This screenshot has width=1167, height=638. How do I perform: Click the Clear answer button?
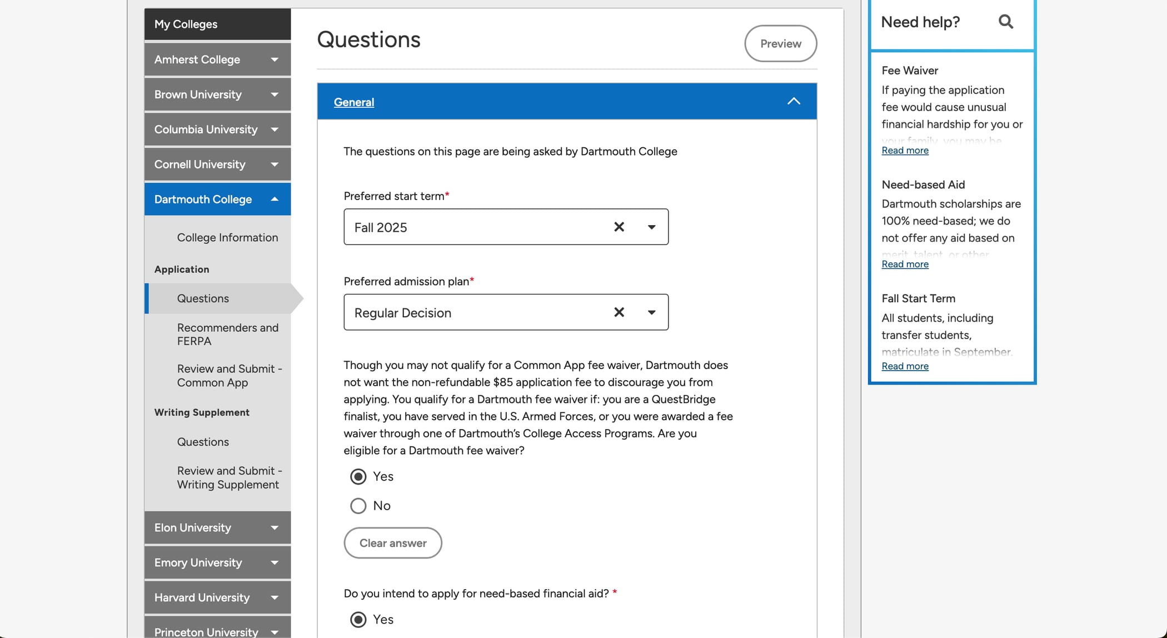392,542
